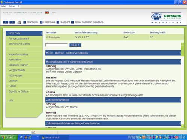Screen dimensions: 187x140
Task: Open Fahrzeugauswahl in the sidebar
Action: pyautogui.click(x=24, y=38)
